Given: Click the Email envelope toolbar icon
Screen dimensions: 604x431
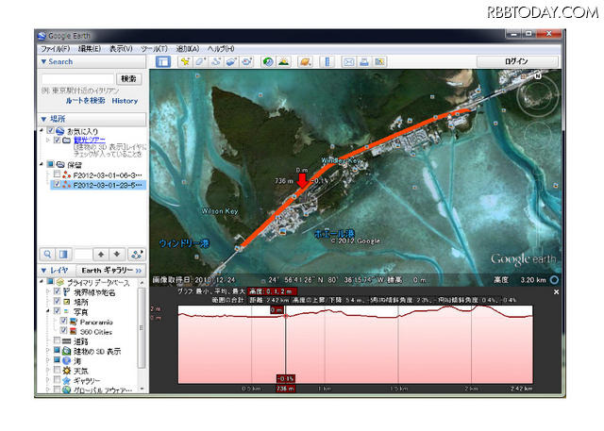Looking at the screenshot, I should tap(348, 61).
